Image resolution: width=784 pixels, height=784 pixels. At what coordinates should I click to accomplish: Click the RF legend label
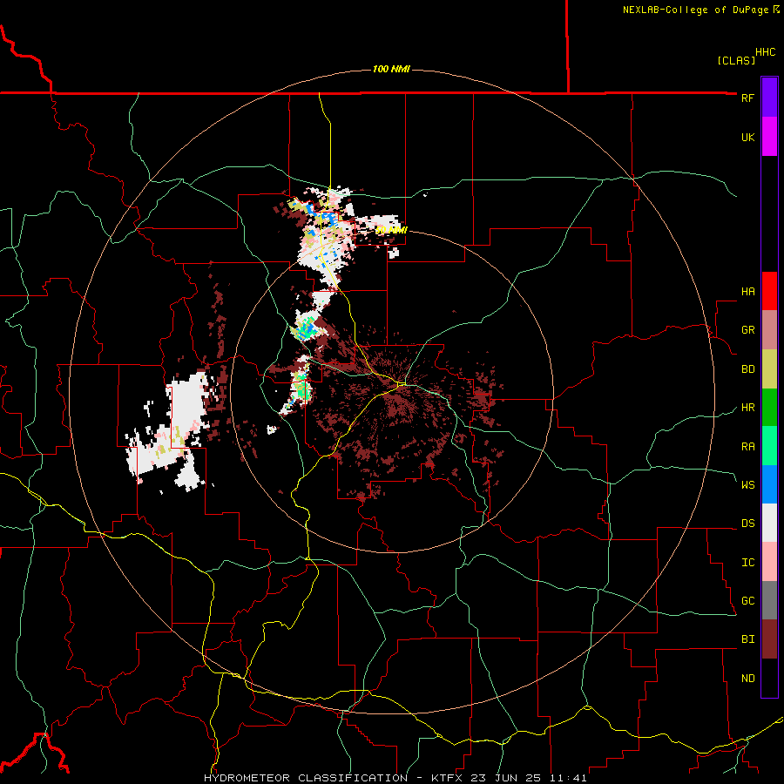[x=747, y=98]
